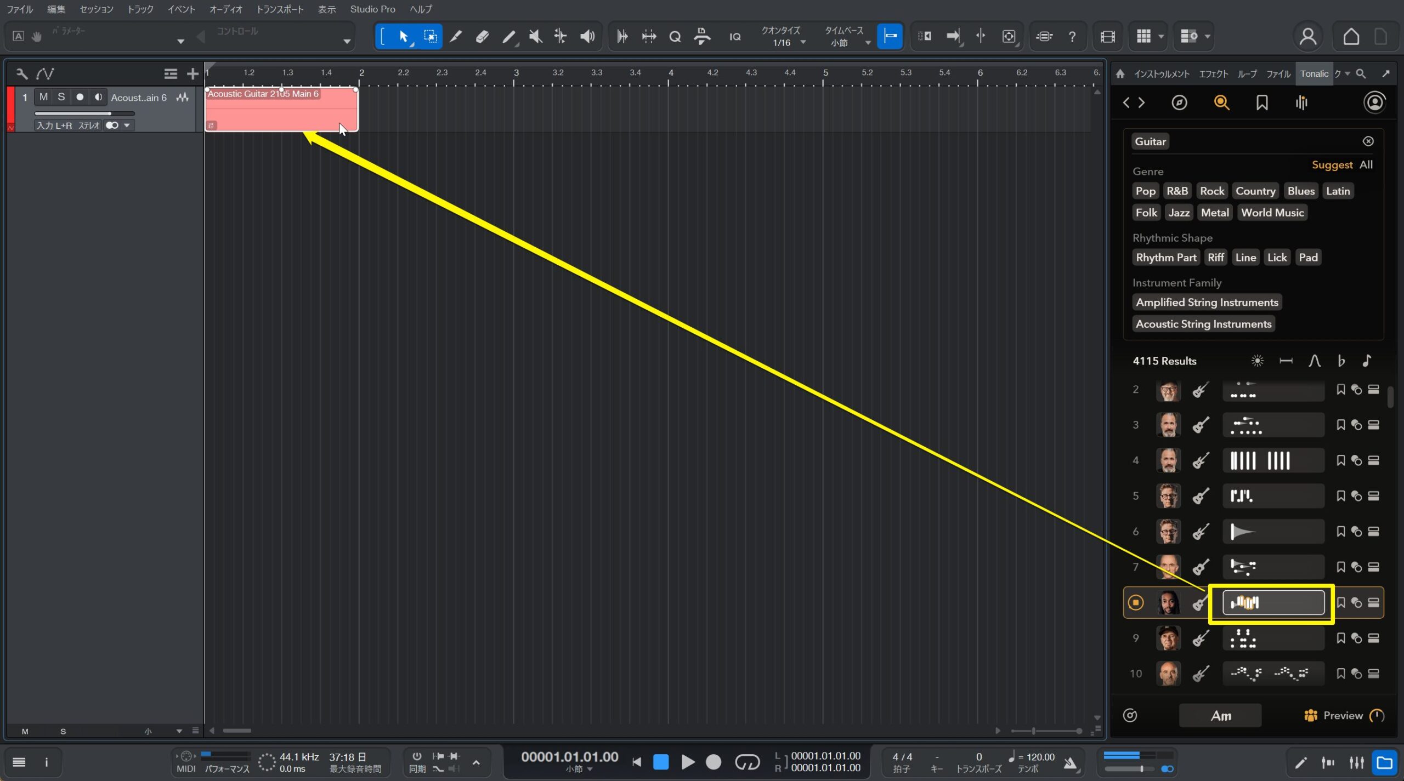Select the Listen speaker tool

point(587,37)
